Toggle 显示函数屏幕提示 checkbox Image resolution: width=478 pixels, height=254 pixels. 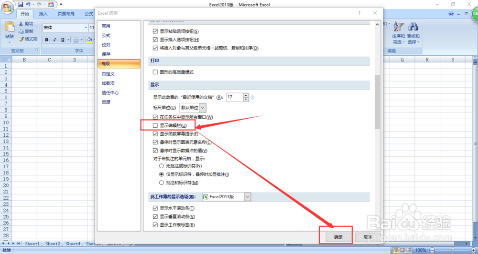[x=155, y=134]
